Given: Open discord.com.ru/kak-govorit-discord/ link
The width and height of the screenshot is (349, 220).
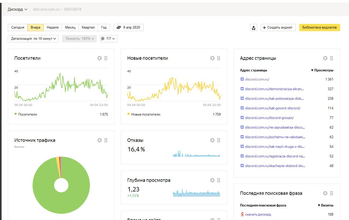Looking at the screenshot, I should 273,108.
